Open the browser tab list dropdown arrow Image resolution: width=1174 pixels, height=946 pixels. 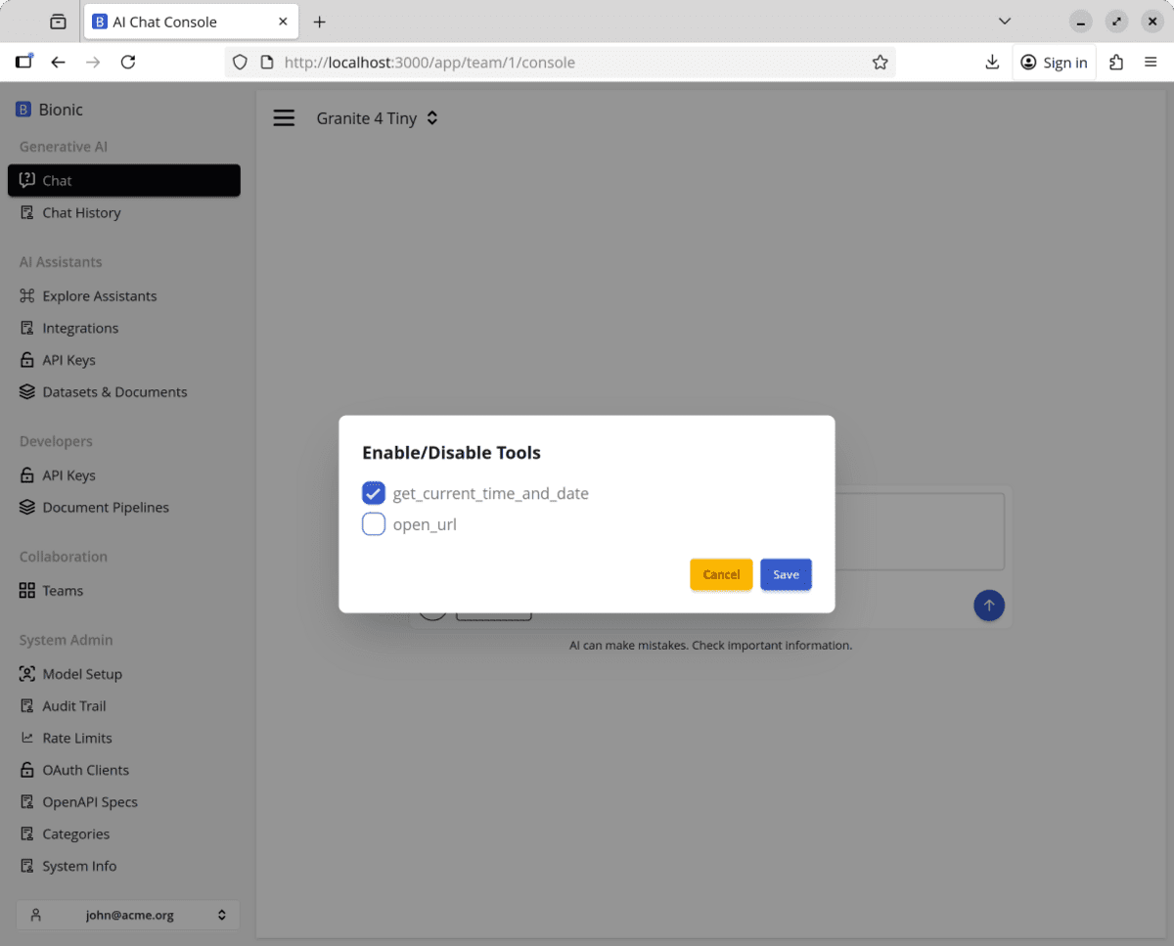(x=1004, y=22)
